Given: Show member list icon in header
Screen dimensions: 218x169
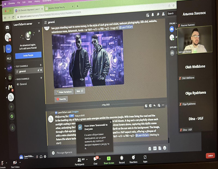Looking at the screenshot, I should pyautogui.click(x=163, y=14).
